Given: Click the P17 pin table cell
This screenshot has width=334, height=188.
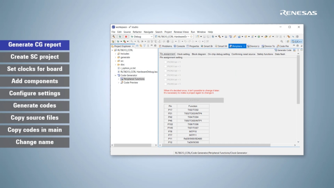Looking at the screenshot, I should point(170,110).
